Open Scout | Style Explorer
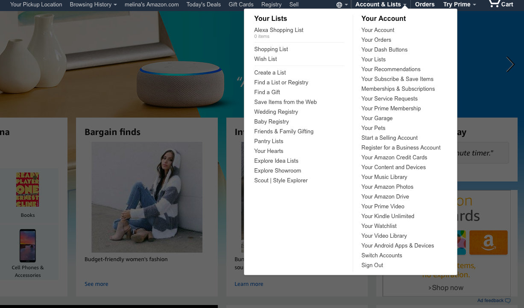 point(281,180)
